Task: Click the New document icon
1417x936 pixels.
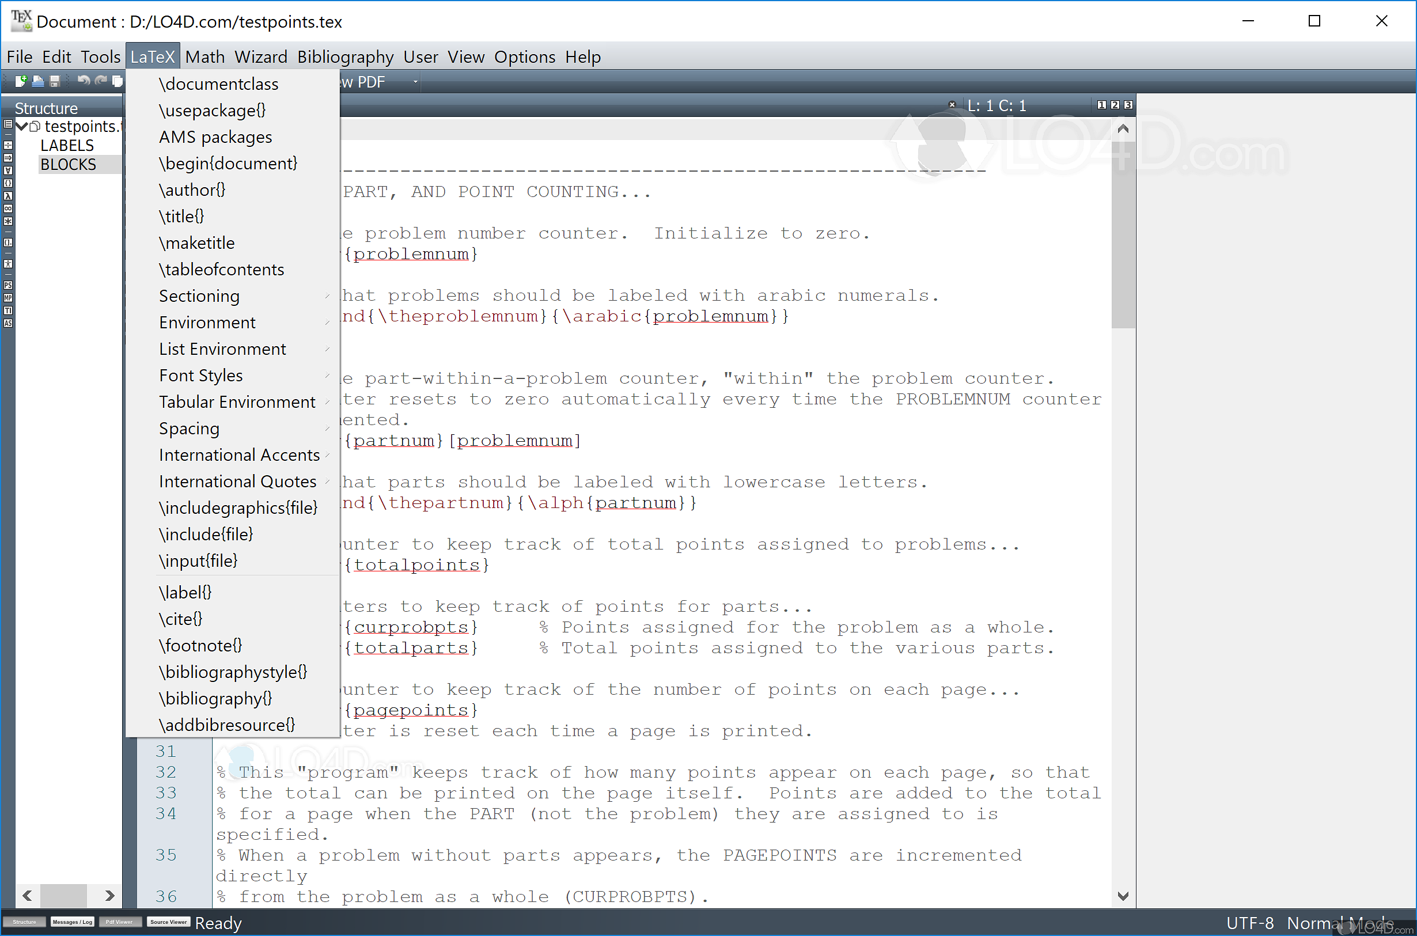Action: (x=21, y=81)
